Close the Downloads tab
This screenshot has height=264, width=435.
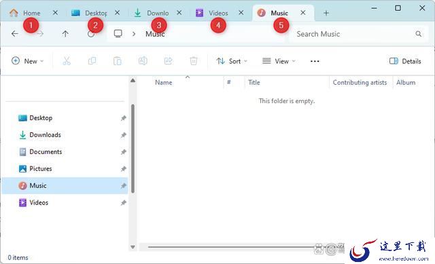click(179, 13)
